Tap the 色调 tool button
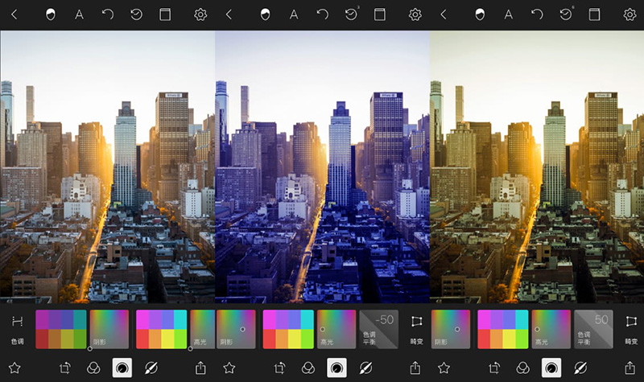Image resolution: width=644 pixels, height=382 pixels. [16, 328]
